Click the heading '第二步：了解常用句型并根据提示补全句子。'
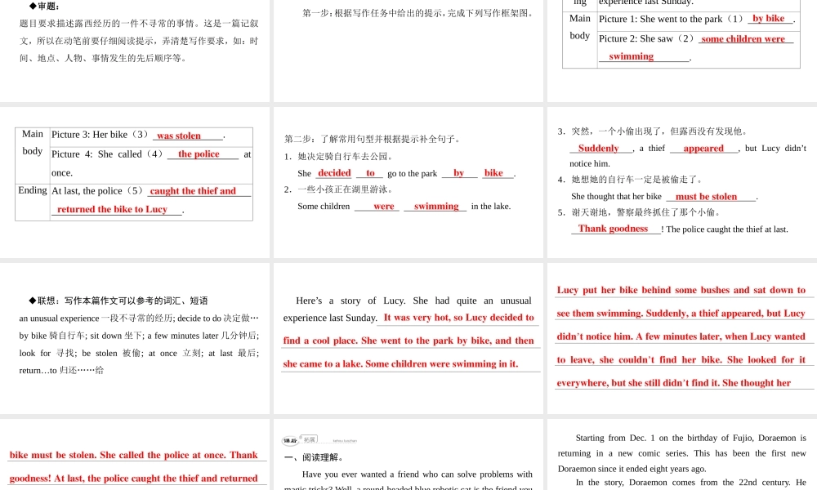The image size is (817, 490). point(373,139)
